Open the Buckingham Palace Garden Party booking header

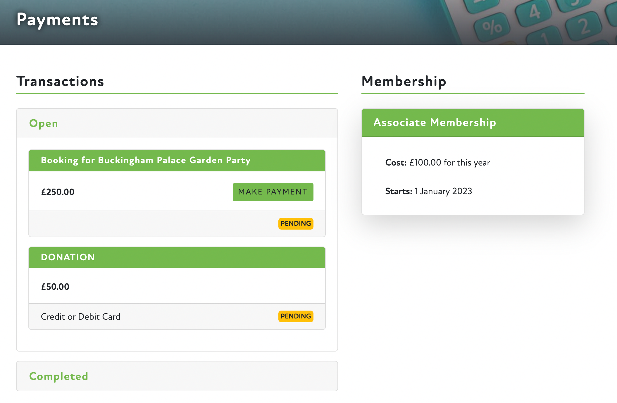tap(146, 160)
